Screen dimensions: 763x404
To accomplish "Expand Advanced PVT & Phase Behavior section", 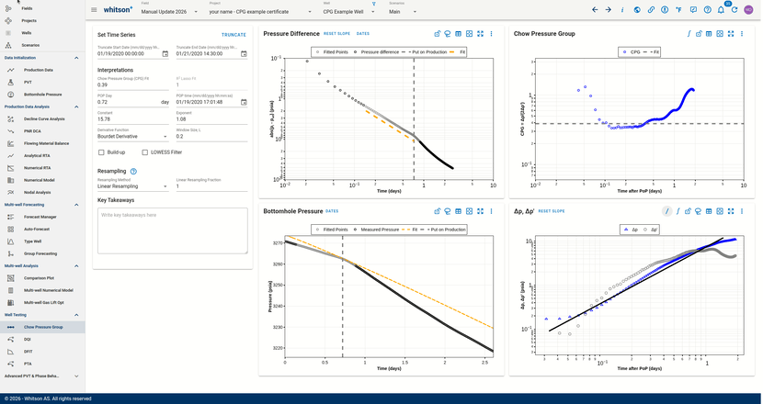I will tap(76, 376).
